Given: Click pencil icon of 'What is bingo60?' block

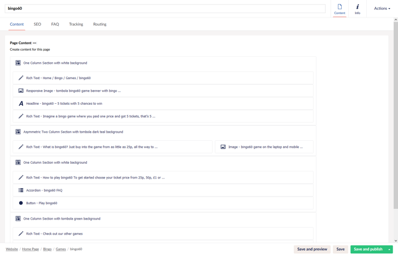Looking at the screenshot, I should pos(21,147).
